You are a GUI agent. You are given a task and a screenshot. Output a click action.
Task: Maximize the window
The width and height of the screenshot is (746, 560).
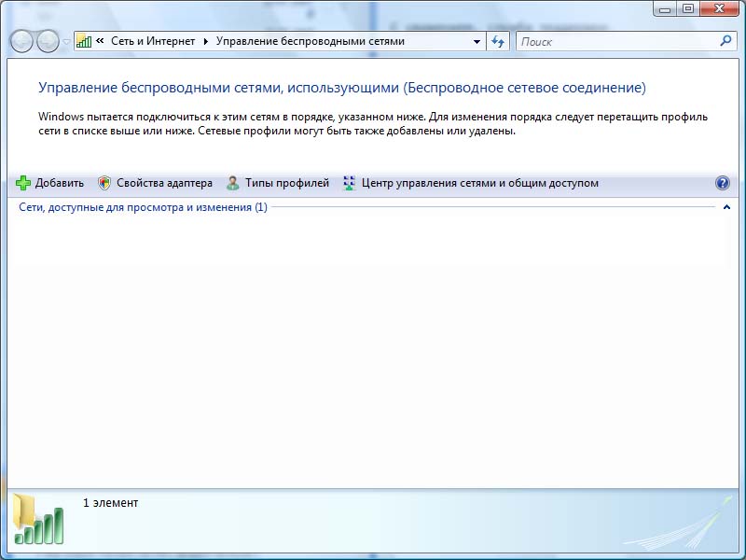pyautogui.click(x=688, y=8)
